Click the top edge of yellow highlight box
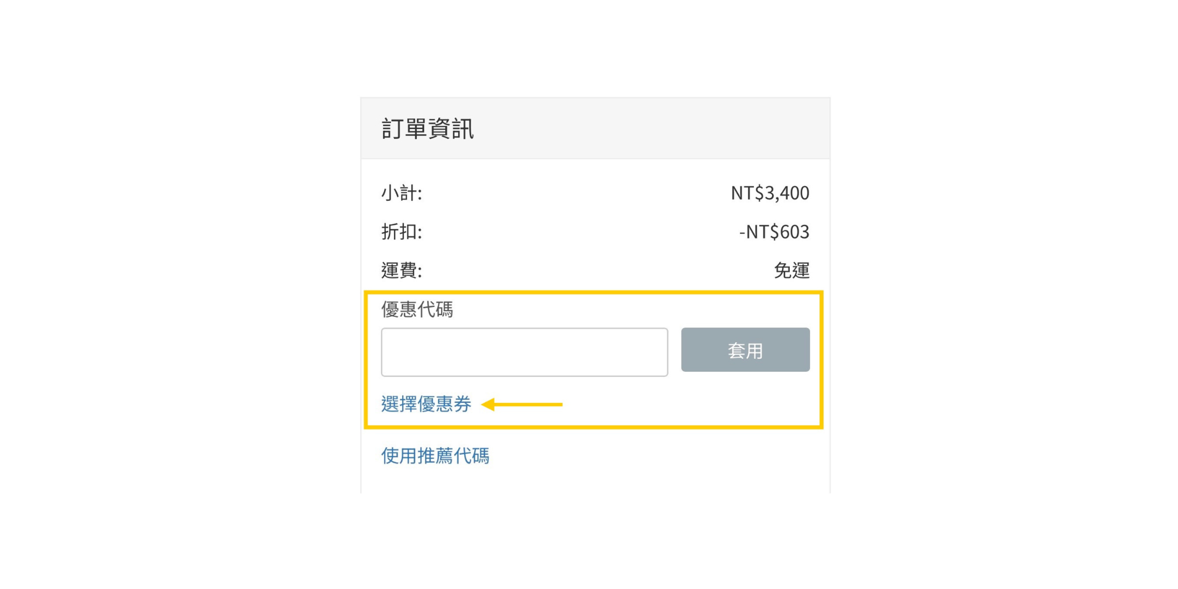Viewport: 1178px width, 589px height. [x=594, y=292]
